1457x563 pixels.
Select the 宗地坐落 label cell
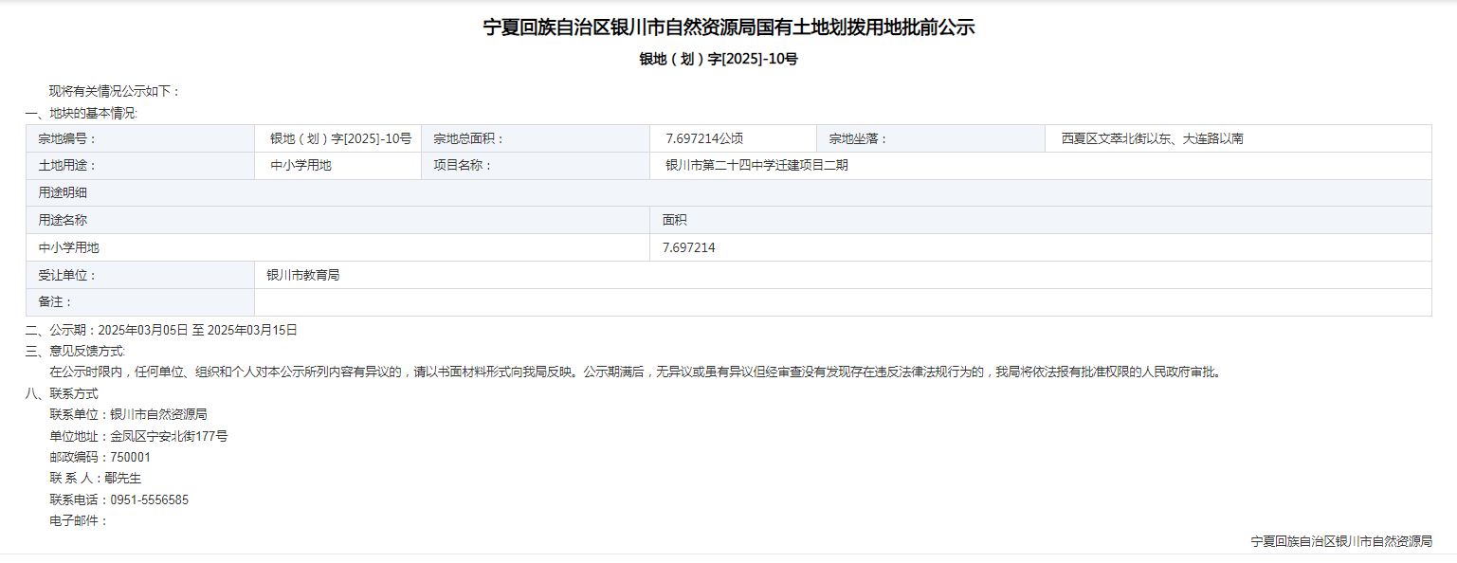(x=931, y=138)
